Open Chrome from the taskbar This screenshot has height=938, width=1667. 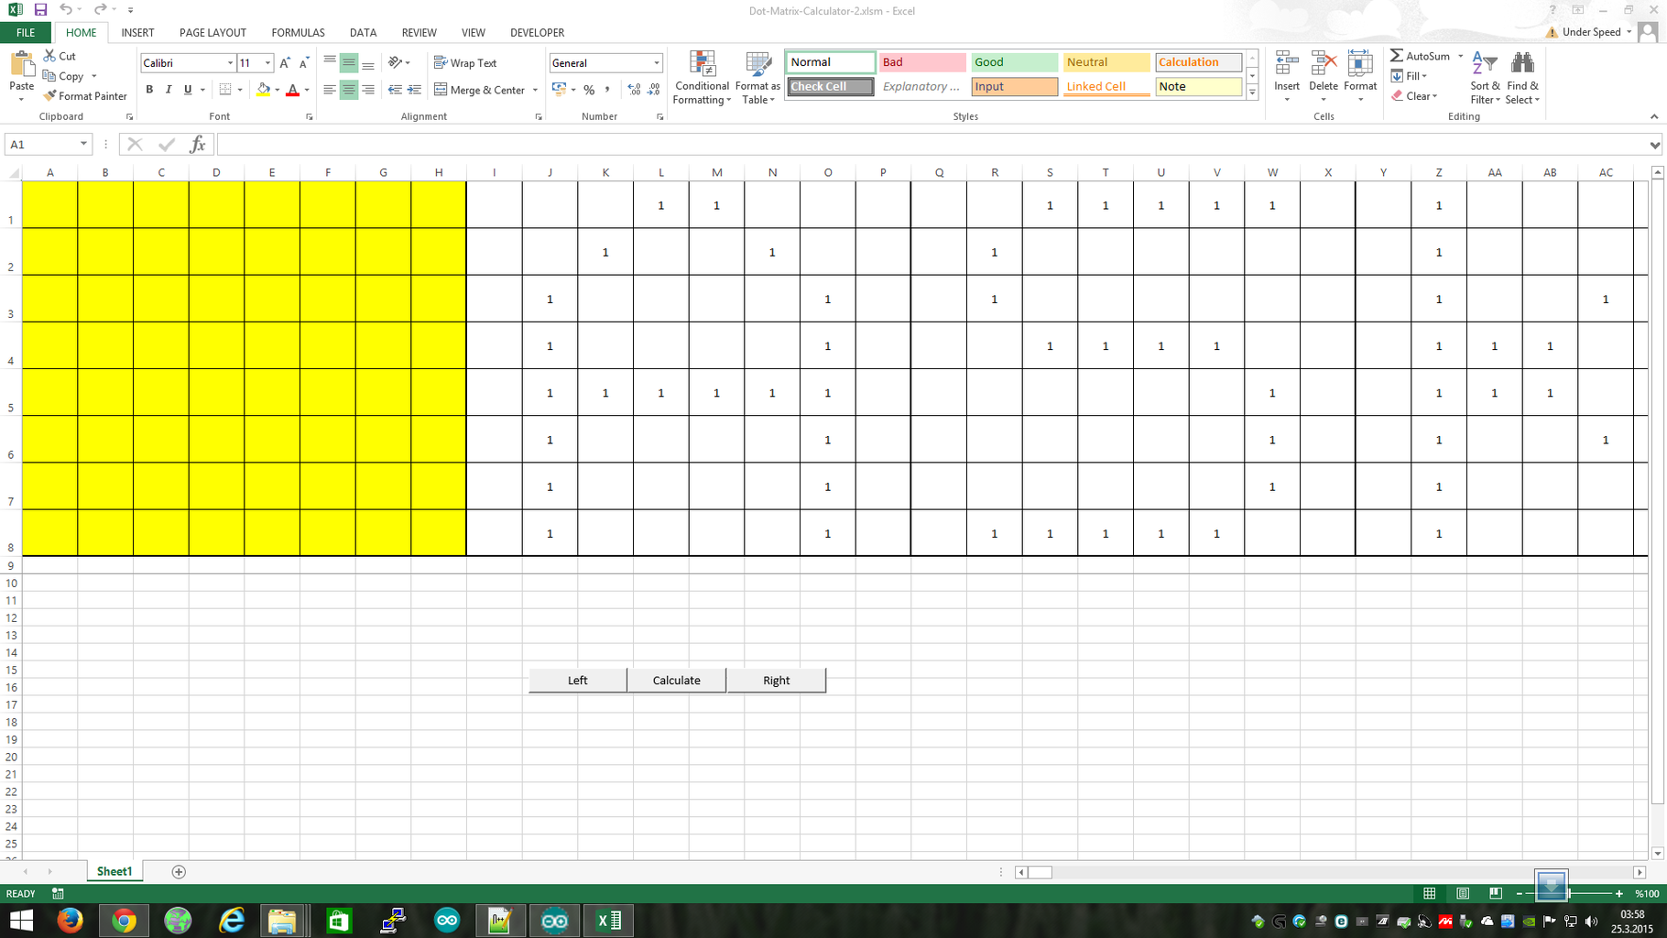[124, 921]
